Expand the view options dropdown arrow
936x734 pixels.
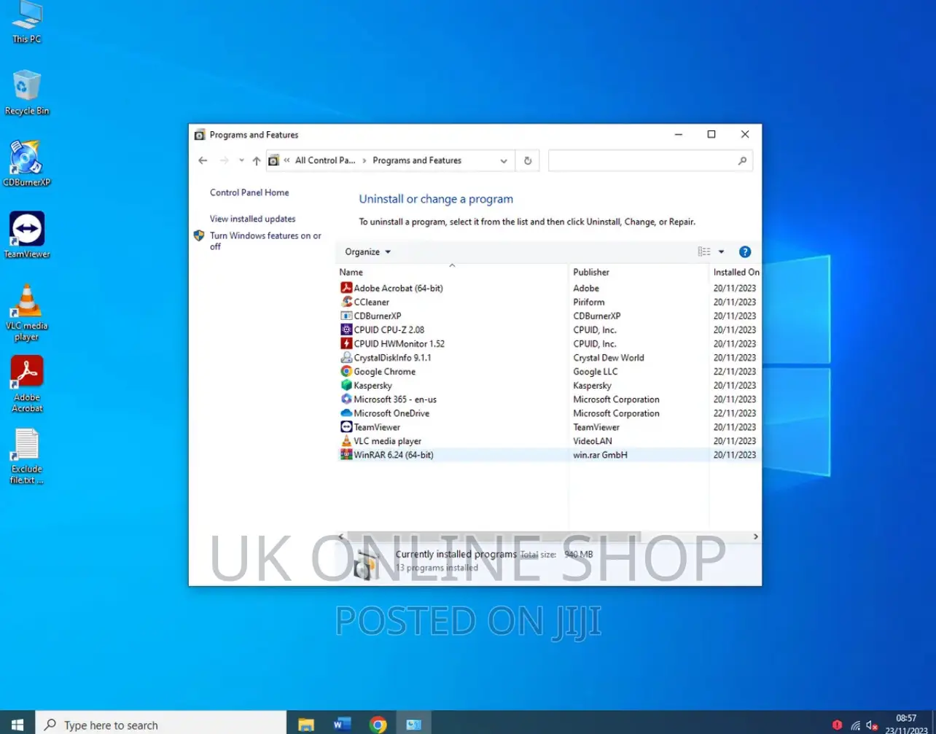click(721, 251)
